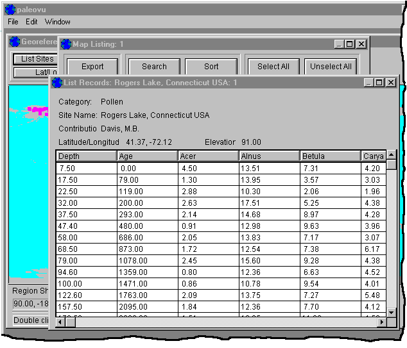Maximize the List Records window

pos(379,83)
